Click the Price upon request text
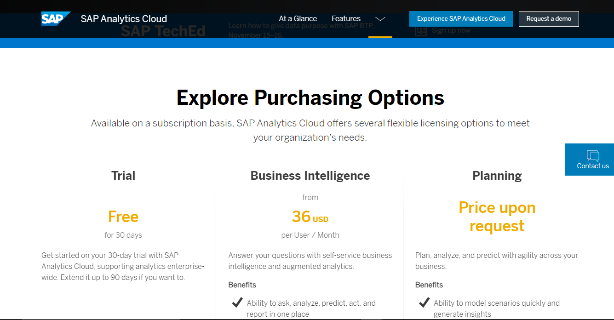This screenshot has height=320, width=614. (x=497, y=217)
